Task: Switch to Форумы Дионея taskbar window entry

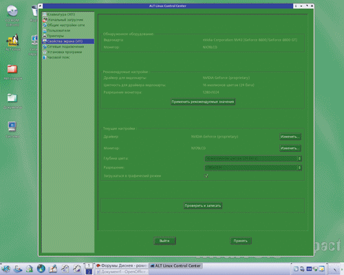Action: click(x=122, y=265)
